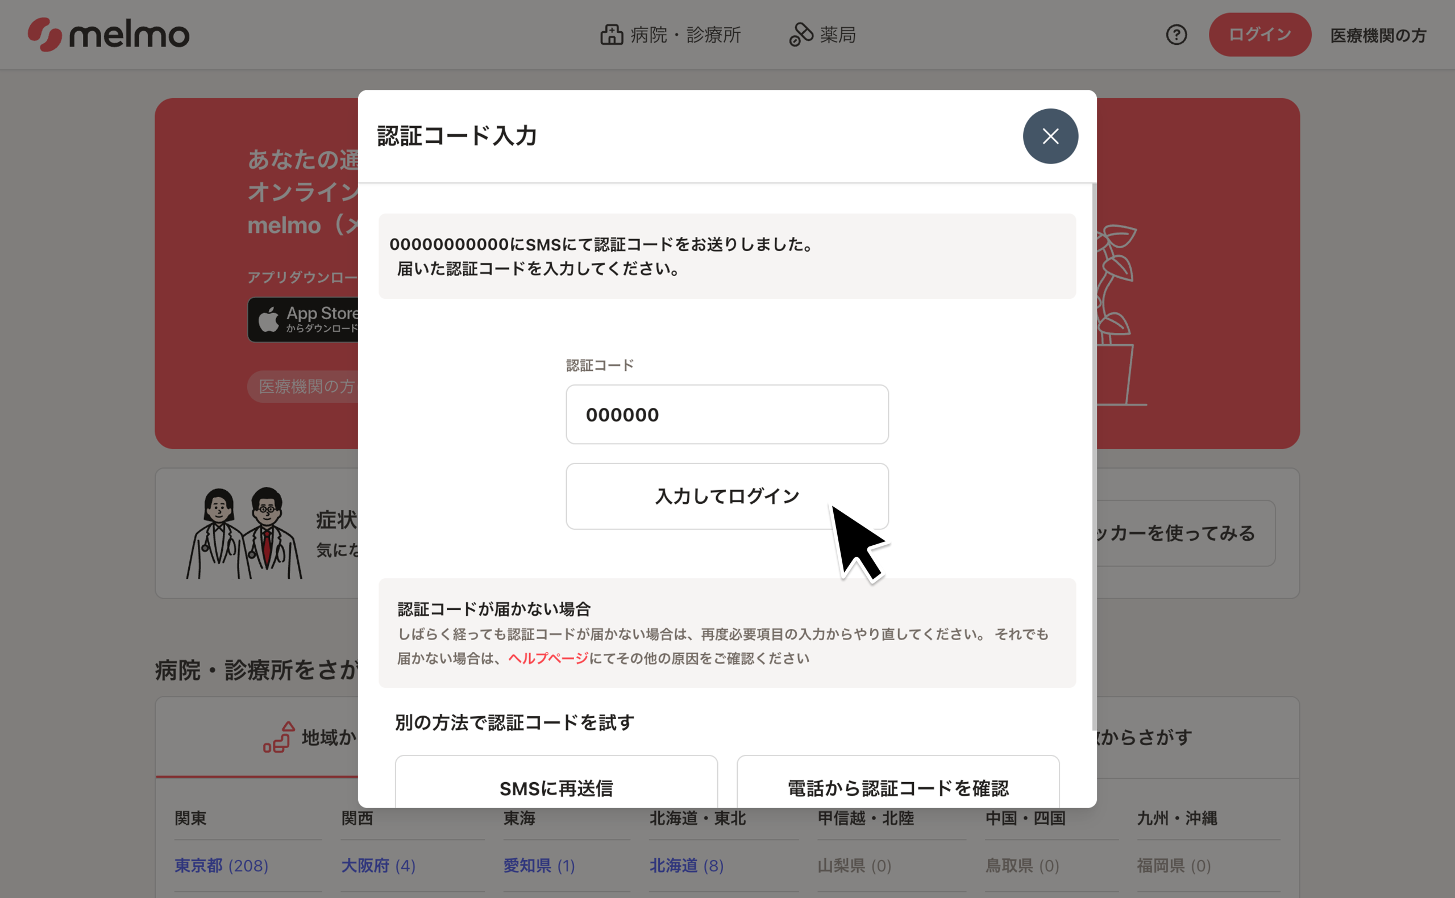Click the SMSに再送信 button
Screen dimensions: 1455x898
point(555,785)
